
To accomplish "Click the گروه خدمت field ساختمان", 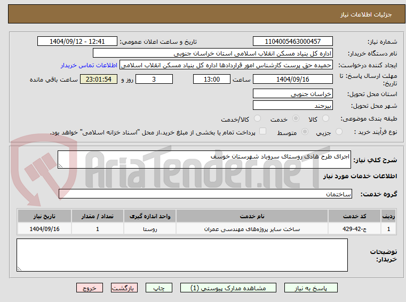I will coord(205,194).
